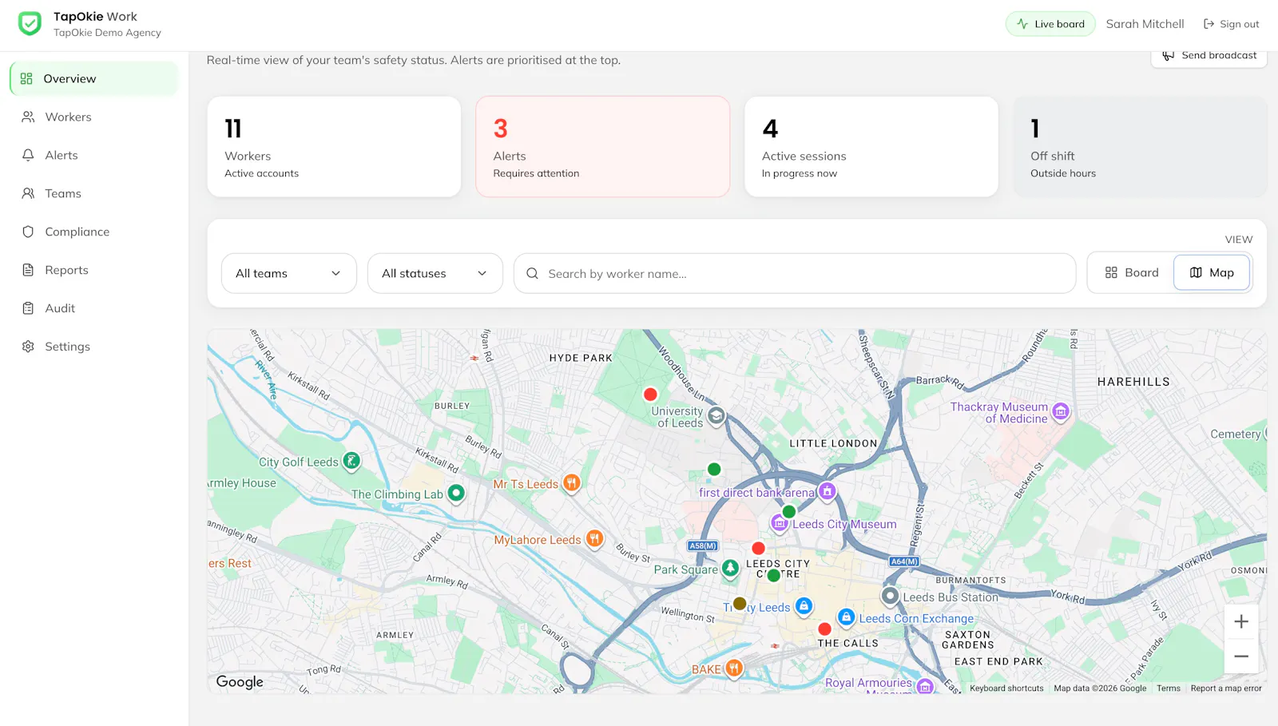Image resolution: width=1278 pixels, height=726 pixels.
Task: Select the Royal Armouries Museum pin
Action: point(925,686)
